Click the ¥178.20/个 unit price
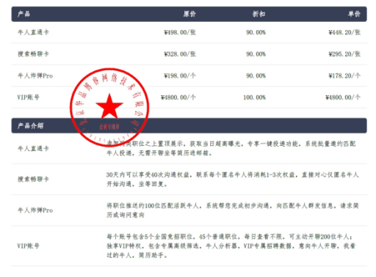Viewport: 376px width, 277px height. [344, 75]
